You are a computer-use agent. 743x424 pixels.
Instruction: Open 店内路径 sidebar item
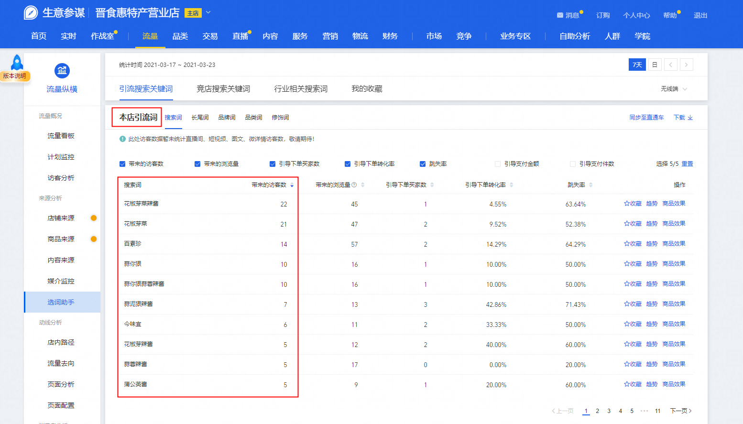[61, 342]
